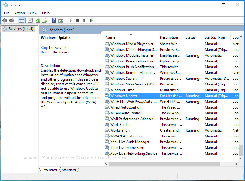Toggle Show/Hide Console Tree icon
The height and width of the screenshot is (181, 245).
click(x=22, y=20)
